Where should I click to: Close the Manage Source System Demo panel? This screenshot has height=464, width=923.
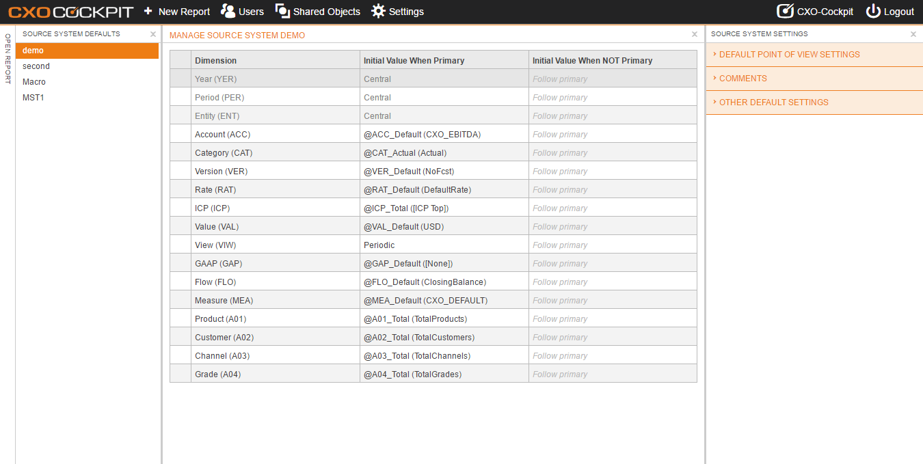pos(695,34)
